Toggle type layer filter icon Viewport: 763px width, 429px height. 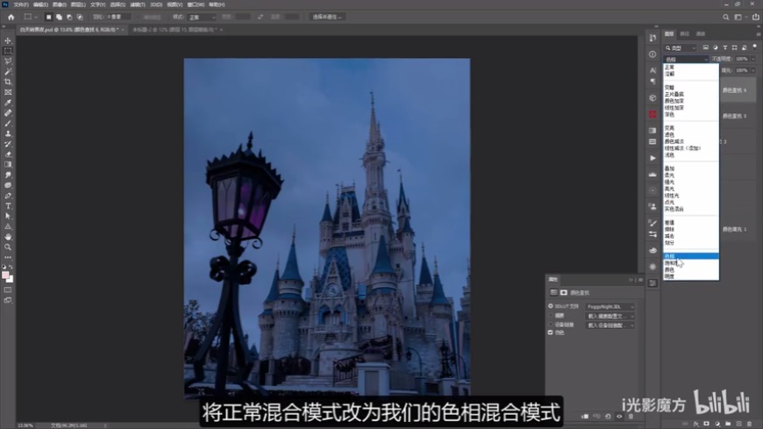[x=725, y=47]
